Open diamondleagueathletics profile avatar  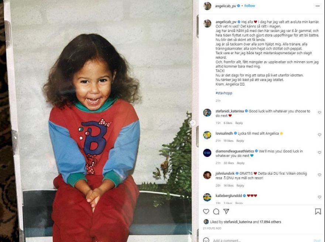click(x=207, y=153)
